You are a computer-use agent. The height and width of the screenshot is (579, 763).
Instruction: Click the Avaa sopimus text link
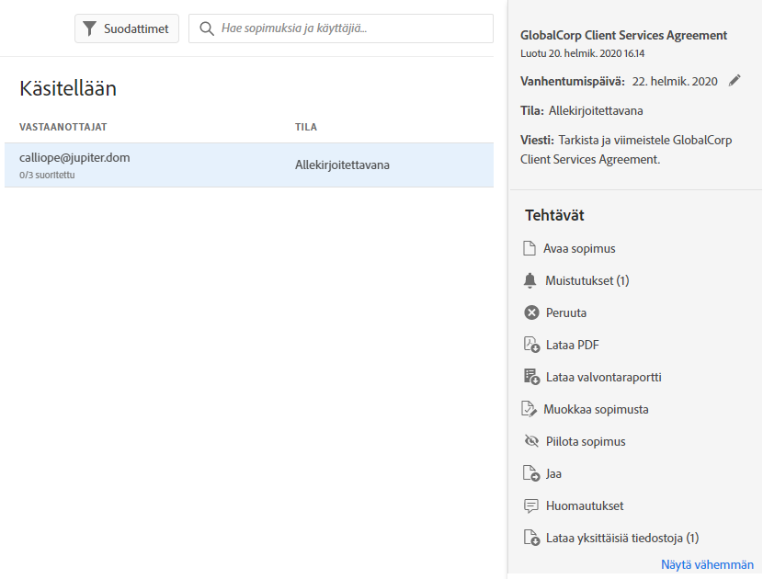coord(579,248)
